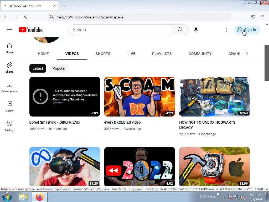
Task: Open the LIVE channel tab
Action: pyautogui.click(x=131, y=54)
